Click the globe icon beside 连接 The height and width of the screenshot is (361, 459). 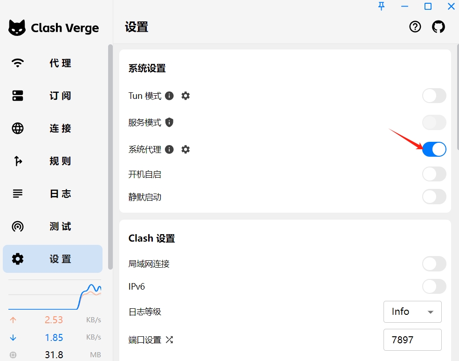pyautogui.click(x=18, y=128)
